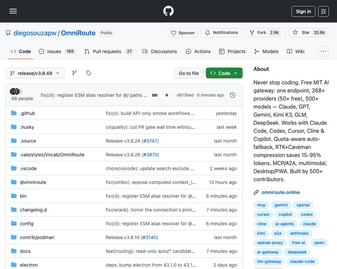Screen dimensions: 337x269
Task: View tags icon near branch selector
Action: point(89,73)
